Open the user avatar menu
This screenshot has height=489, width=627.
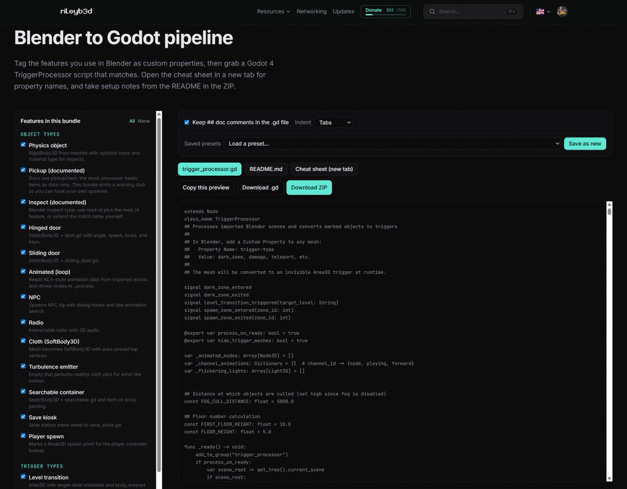click(562, 11)
